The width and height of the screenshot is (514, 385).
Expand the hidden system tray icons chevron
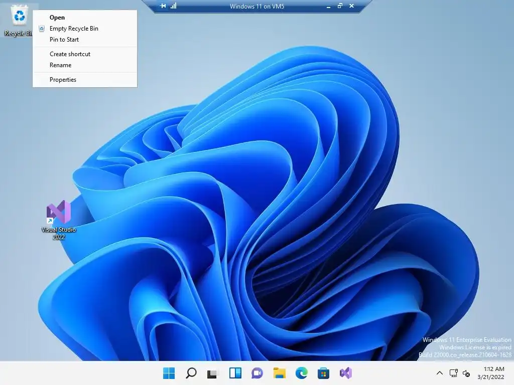point(440,373)
